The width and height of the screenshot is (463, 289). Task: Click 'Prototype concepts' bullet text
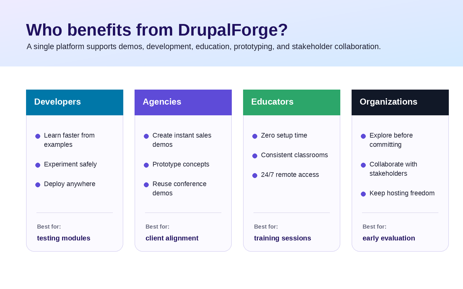coord(181,164)
